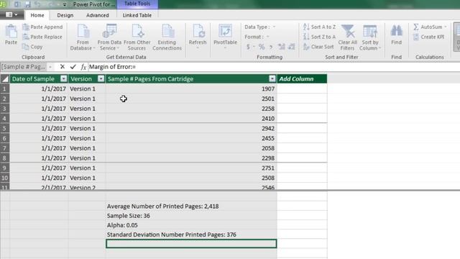Open Sort by Column
This screenshot has height=259, width=460.
click(370, 37)
